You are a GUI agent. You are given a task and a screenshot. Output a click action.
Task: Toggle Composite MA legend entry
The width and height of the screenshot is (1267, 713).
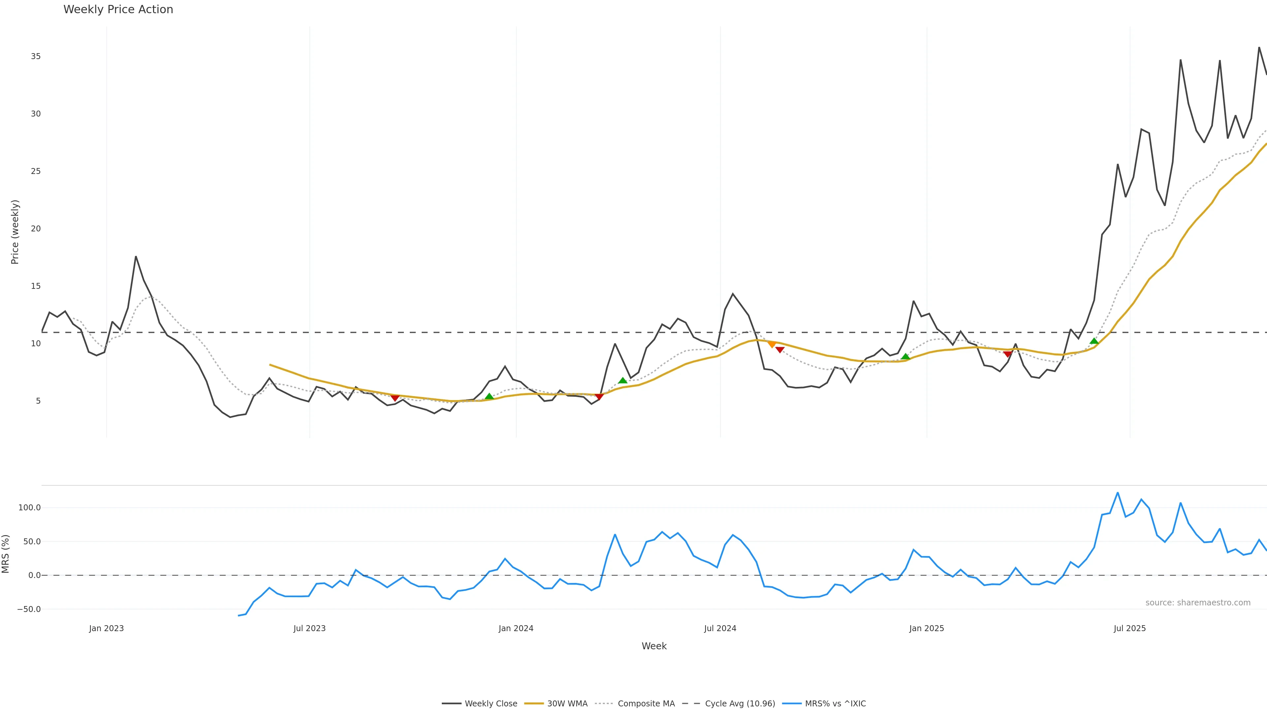(x=635, y=704)
